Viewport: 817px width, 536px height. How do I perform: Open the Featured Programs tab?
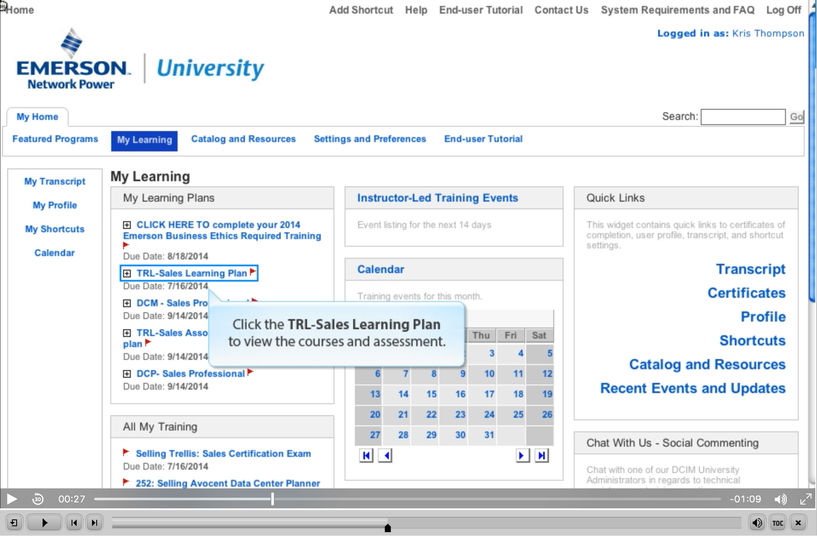55,139
